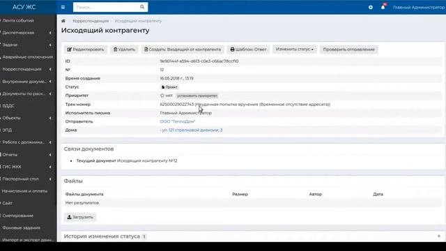Click the АСУ ЖС logo
This screenshot has height=251, width=446.
[x=24, y=7]
